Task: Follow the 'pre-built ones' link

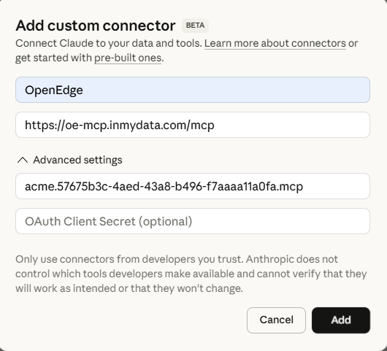Action: (128, 58)
